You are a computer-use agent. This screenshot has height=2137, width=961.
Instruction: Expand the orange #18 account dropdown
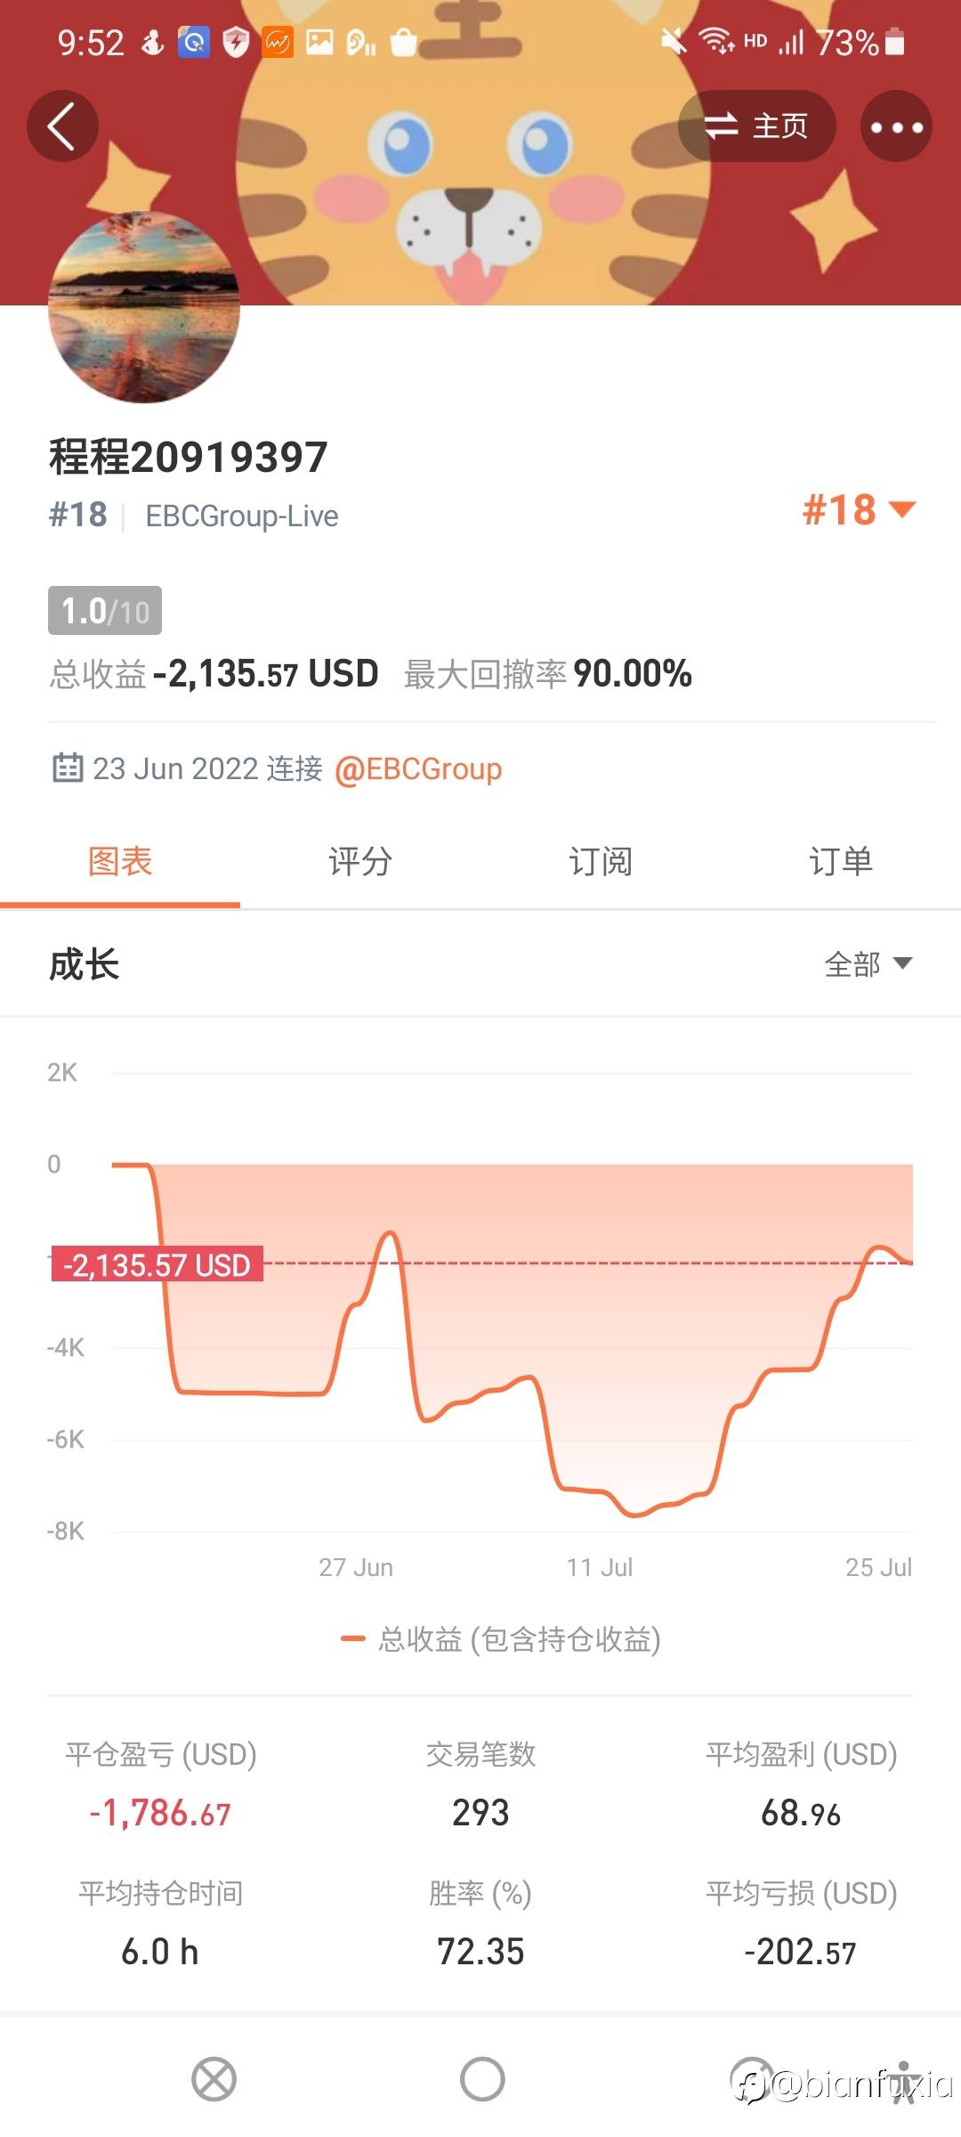click(859, 510)
